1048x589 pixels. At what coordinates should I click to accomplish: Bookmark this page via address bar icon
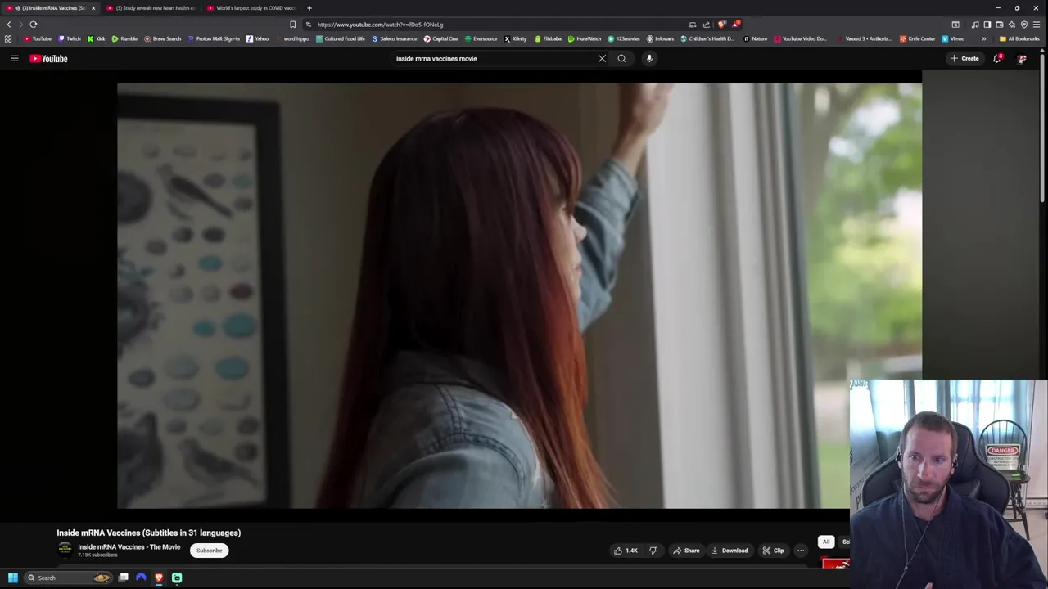(292, 25)
